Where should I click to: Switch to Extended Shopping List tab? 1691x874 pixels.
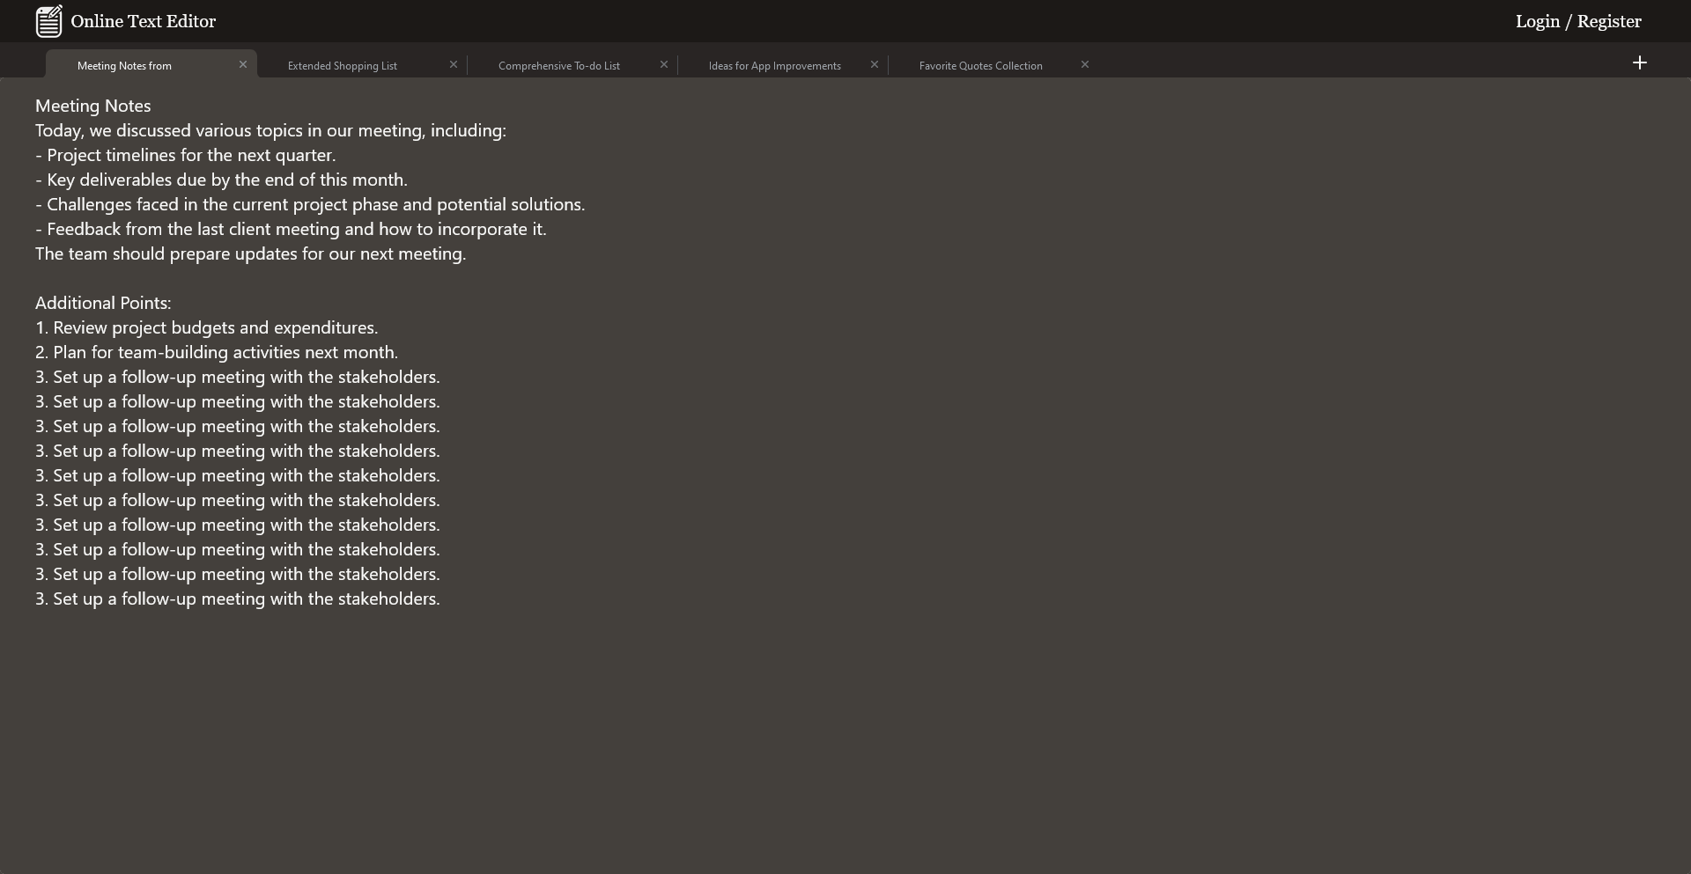click(x=343, y=66)
